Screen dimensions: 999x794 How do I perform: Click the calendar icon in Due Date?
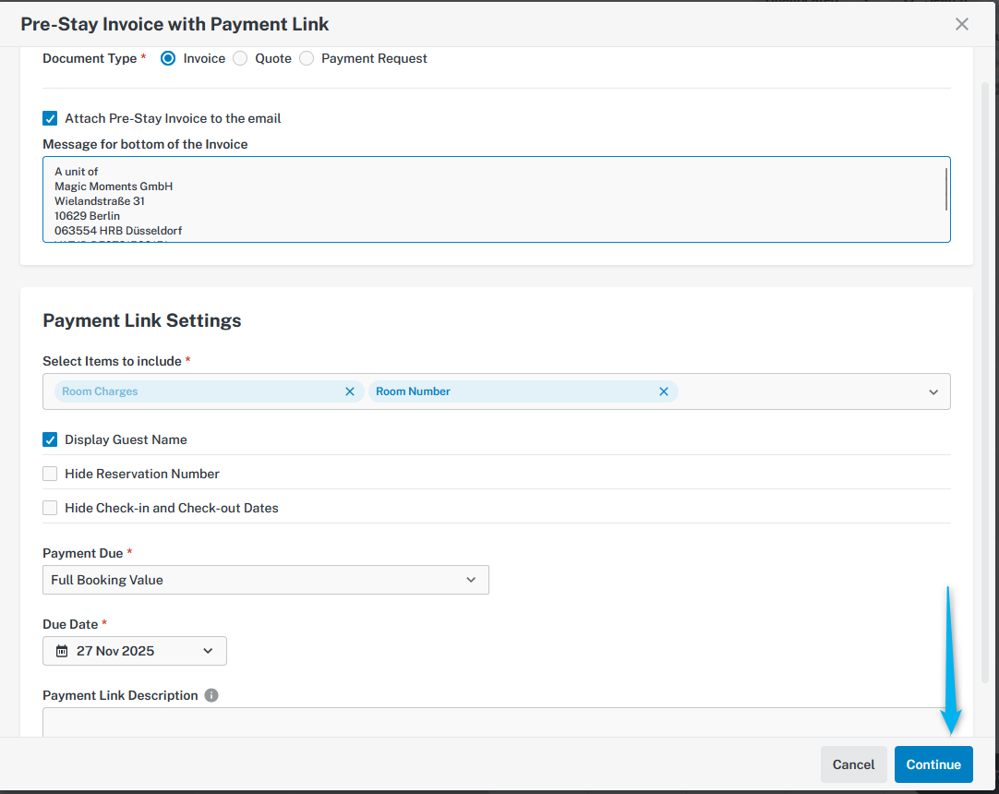62,651
